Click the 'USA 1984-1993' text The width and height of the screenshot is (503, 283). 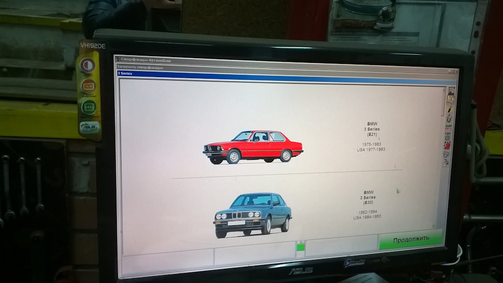(367, 217)
